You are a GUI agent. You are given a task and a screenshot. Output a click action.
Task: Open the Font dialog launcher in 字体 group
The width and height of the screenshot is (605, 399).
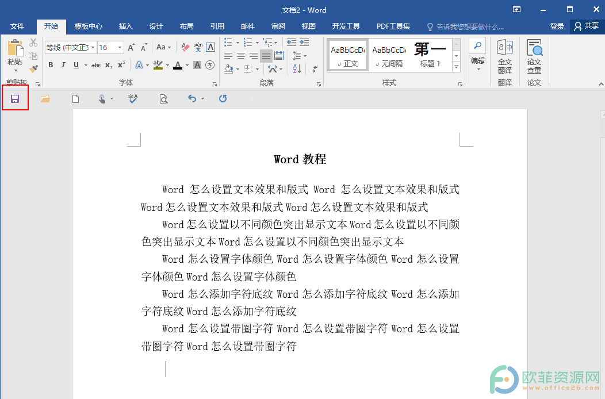pyautogui.click(x=215, y=84)
